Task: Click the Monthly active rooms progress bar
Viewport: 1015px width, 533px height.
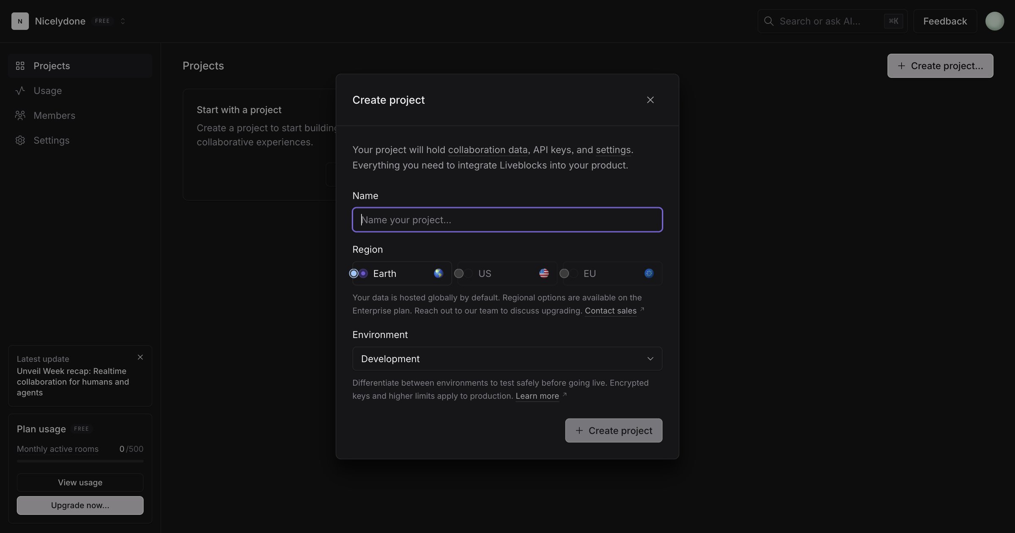Action: (80, 461)
